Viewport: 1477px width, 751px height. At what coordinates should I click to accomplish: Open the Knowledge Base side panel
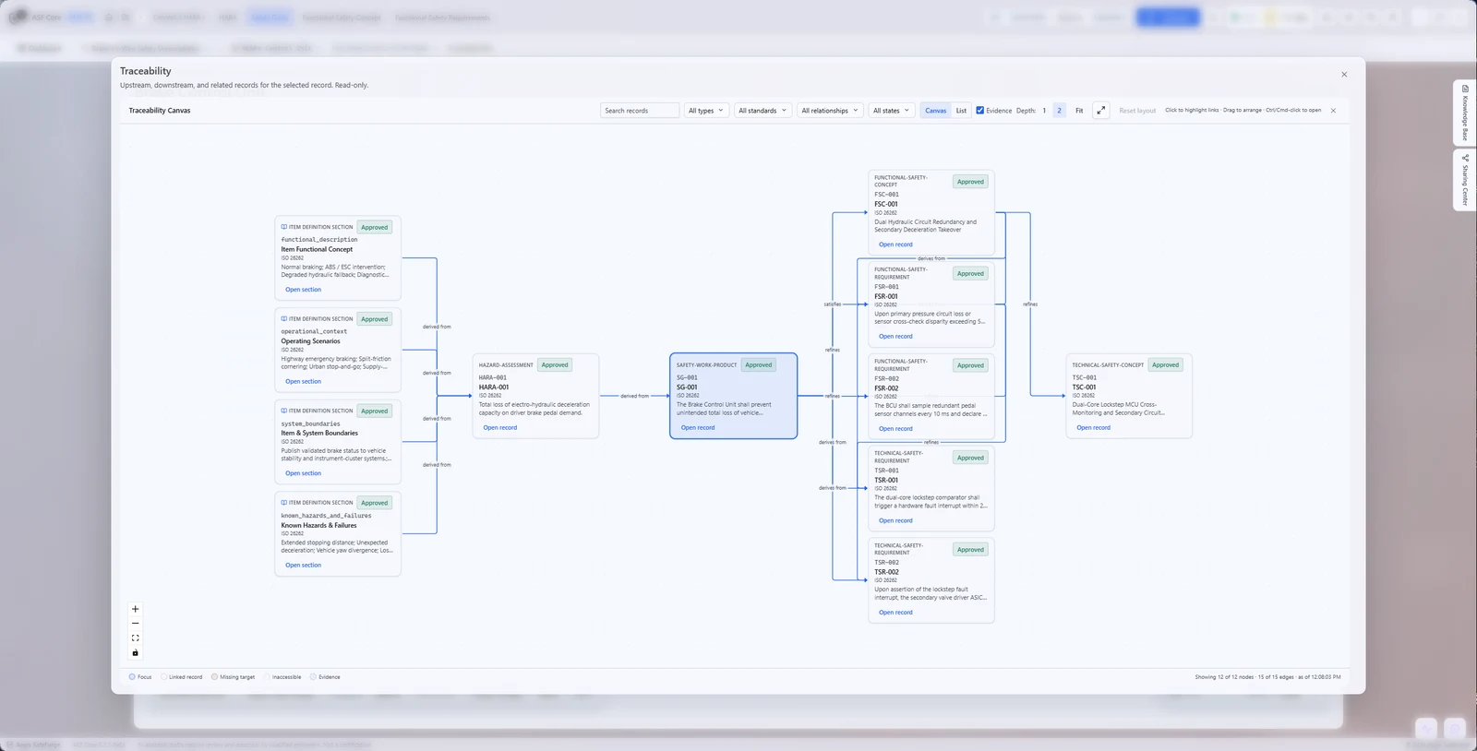point(1465,113)
